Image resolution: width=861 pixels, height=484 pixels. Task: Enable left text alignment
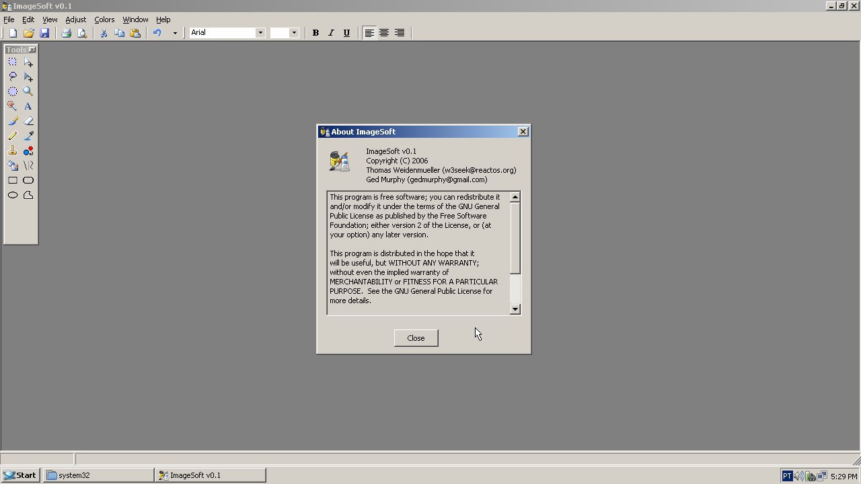(369, 33)
